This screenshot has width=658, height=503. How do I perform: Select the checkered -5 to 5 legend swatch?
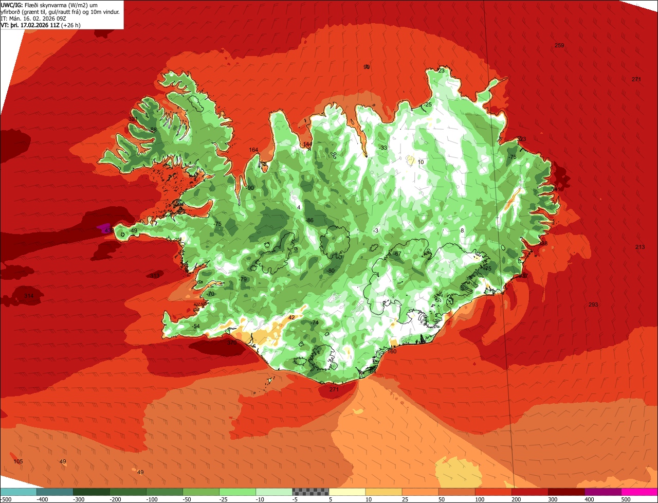[310, 492]
